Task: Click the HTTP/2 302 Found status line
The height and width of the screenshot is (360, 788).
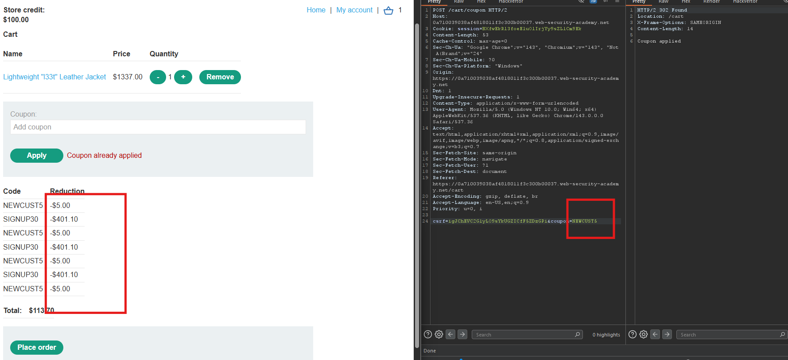Action: (662, 10)
